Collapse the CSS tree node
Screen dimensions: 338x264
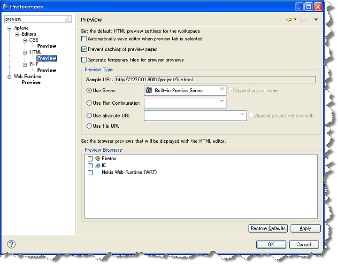coord(25,40)
